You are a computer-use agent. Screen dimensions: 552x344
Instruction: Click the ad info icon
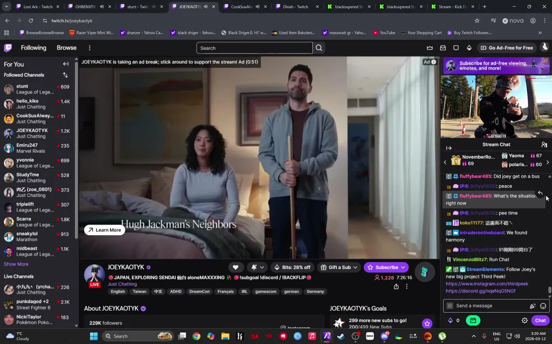(x=434, y=62)
